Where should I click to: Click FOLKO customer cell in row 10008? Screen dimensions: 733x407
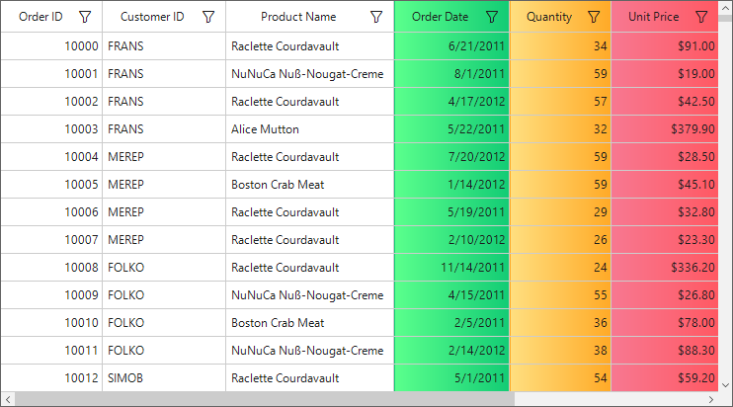click(x=164, y=268)
